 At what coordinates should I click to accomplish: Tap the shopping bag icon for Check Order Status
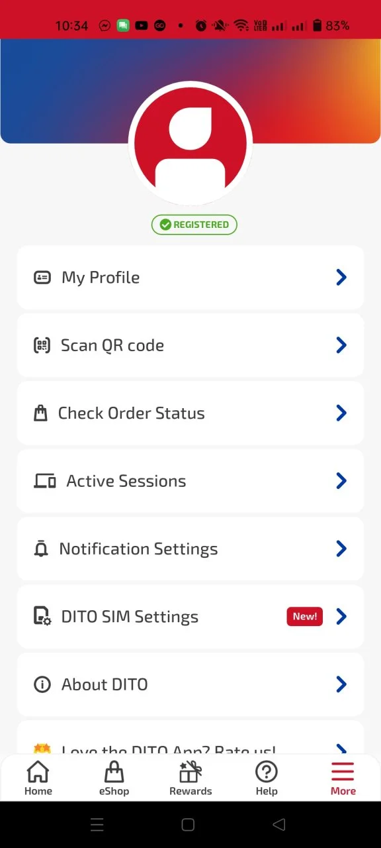[40, 413]
